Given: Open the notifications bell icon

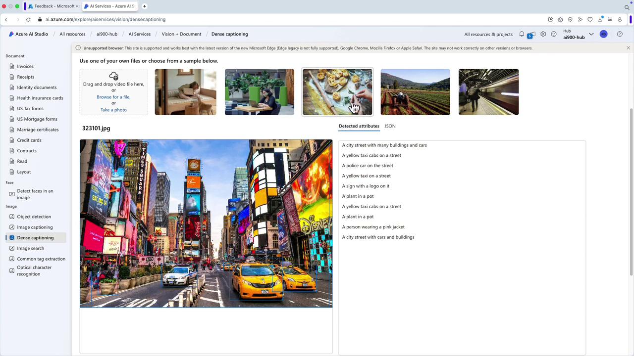Looking at the screenshot, I should [522, 34].
